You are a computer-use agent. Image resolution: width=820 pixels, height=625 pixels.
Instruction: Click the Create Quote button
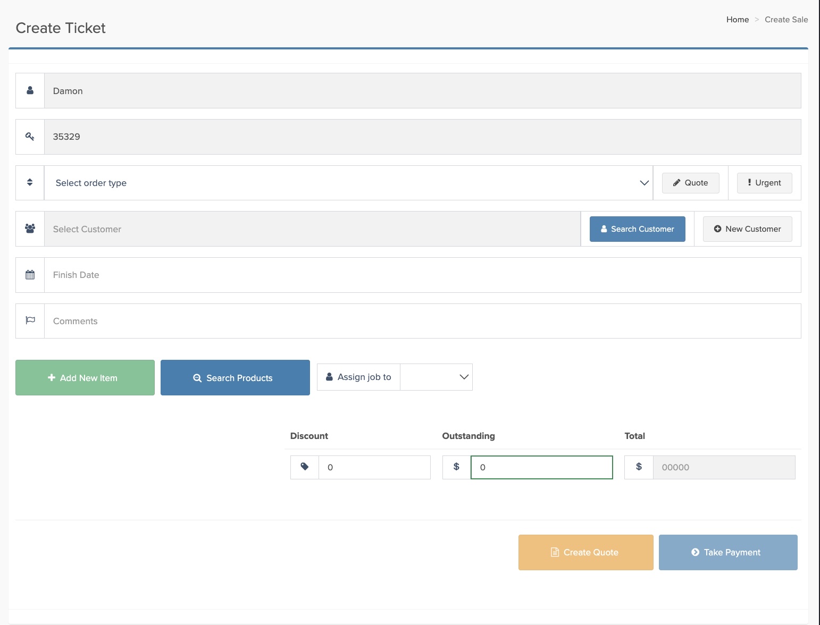coord(586,552)
